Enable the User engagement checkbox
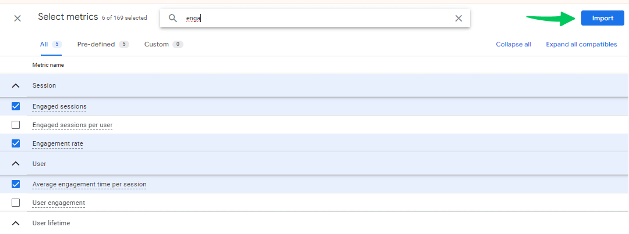 [x=16, y=203]
